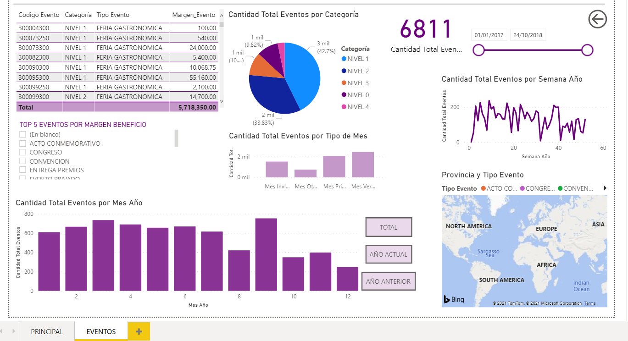The width and height of the screenshot is (628, 341).
Task: Toggle the CONGRESO checkbox
Action: pos(22,152)
